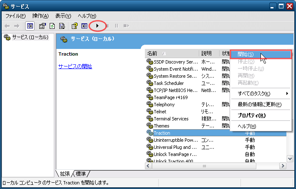Click the gear icon of Traction row
Screen dimensions: 296x189
(150, 133)
